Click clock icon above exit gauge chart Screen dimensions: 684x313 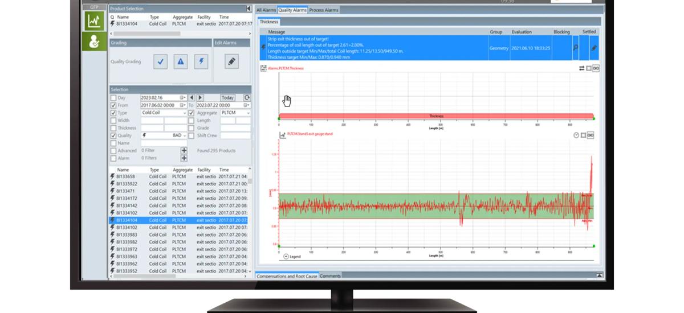pyautogui.click(x=576, y=135)
